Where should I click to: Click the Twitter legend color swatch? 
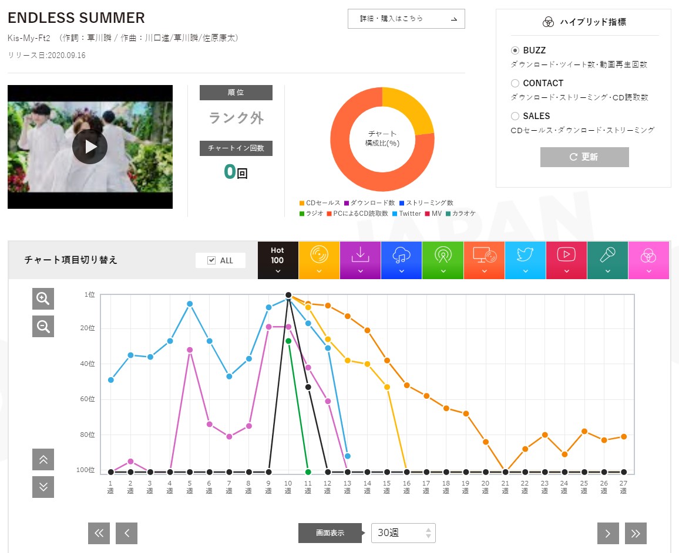[x=395, y=213]
